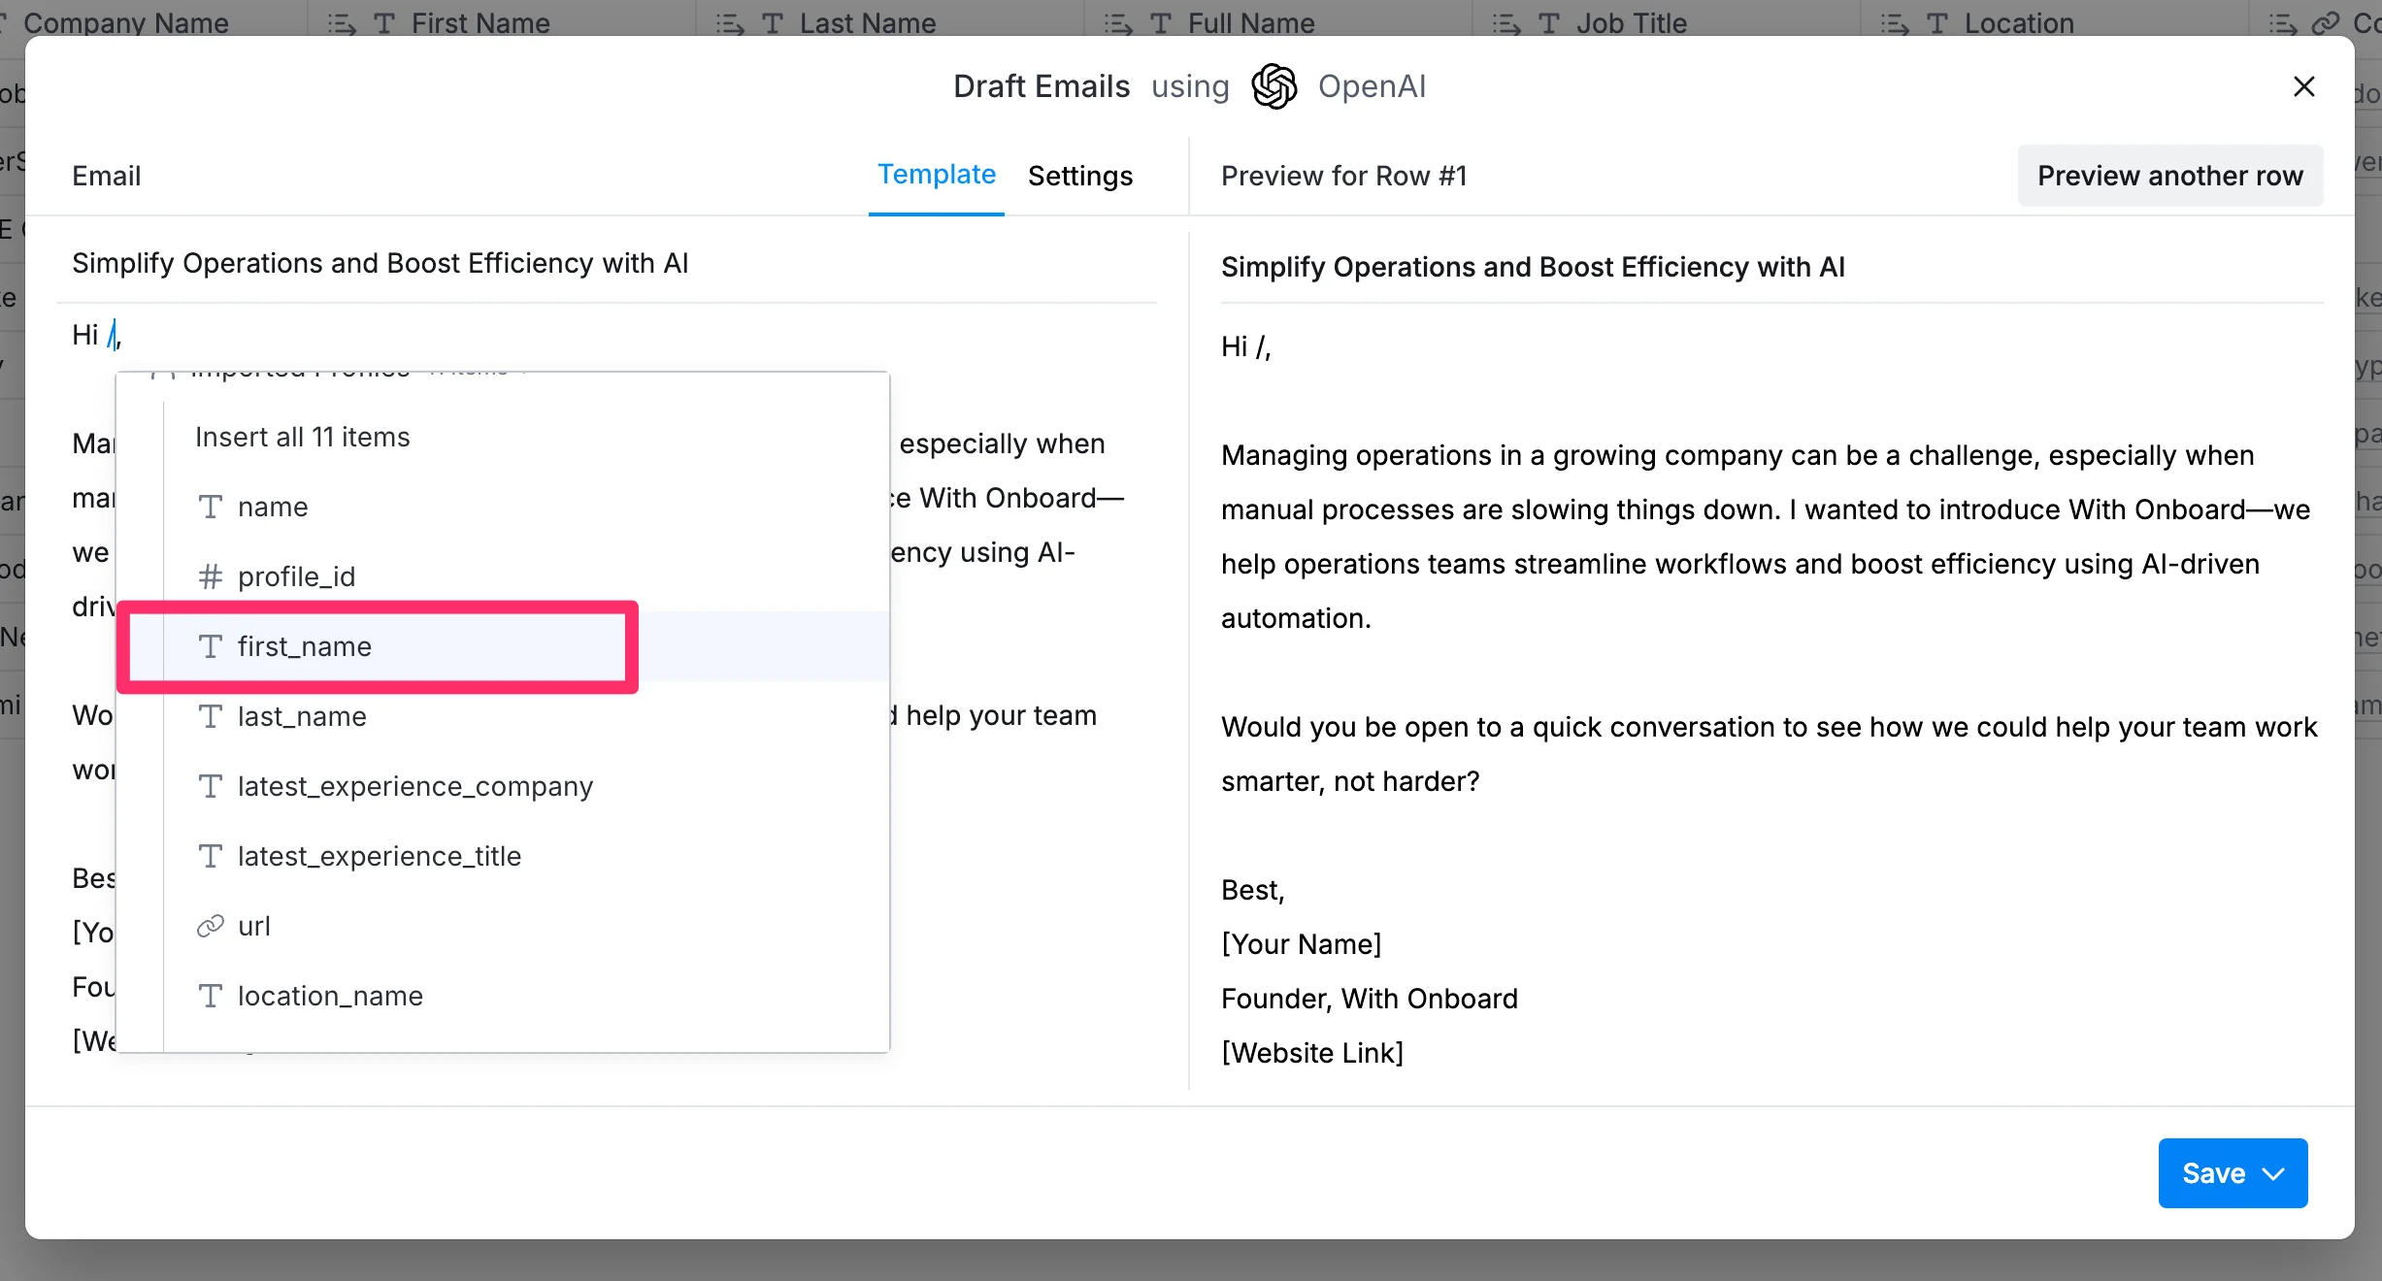This screenshot has width=2382, height=1281.
Task: Click the OpenAI logo icon
Action: 1274,86
